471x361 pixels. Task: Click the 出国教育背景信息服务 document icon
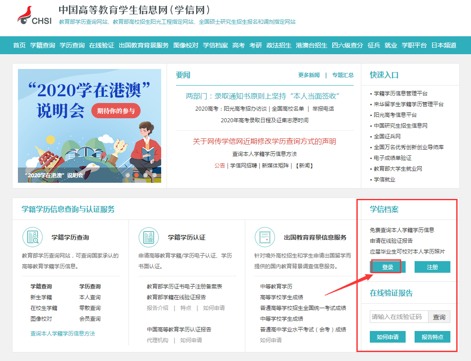(x=265, y=237)
